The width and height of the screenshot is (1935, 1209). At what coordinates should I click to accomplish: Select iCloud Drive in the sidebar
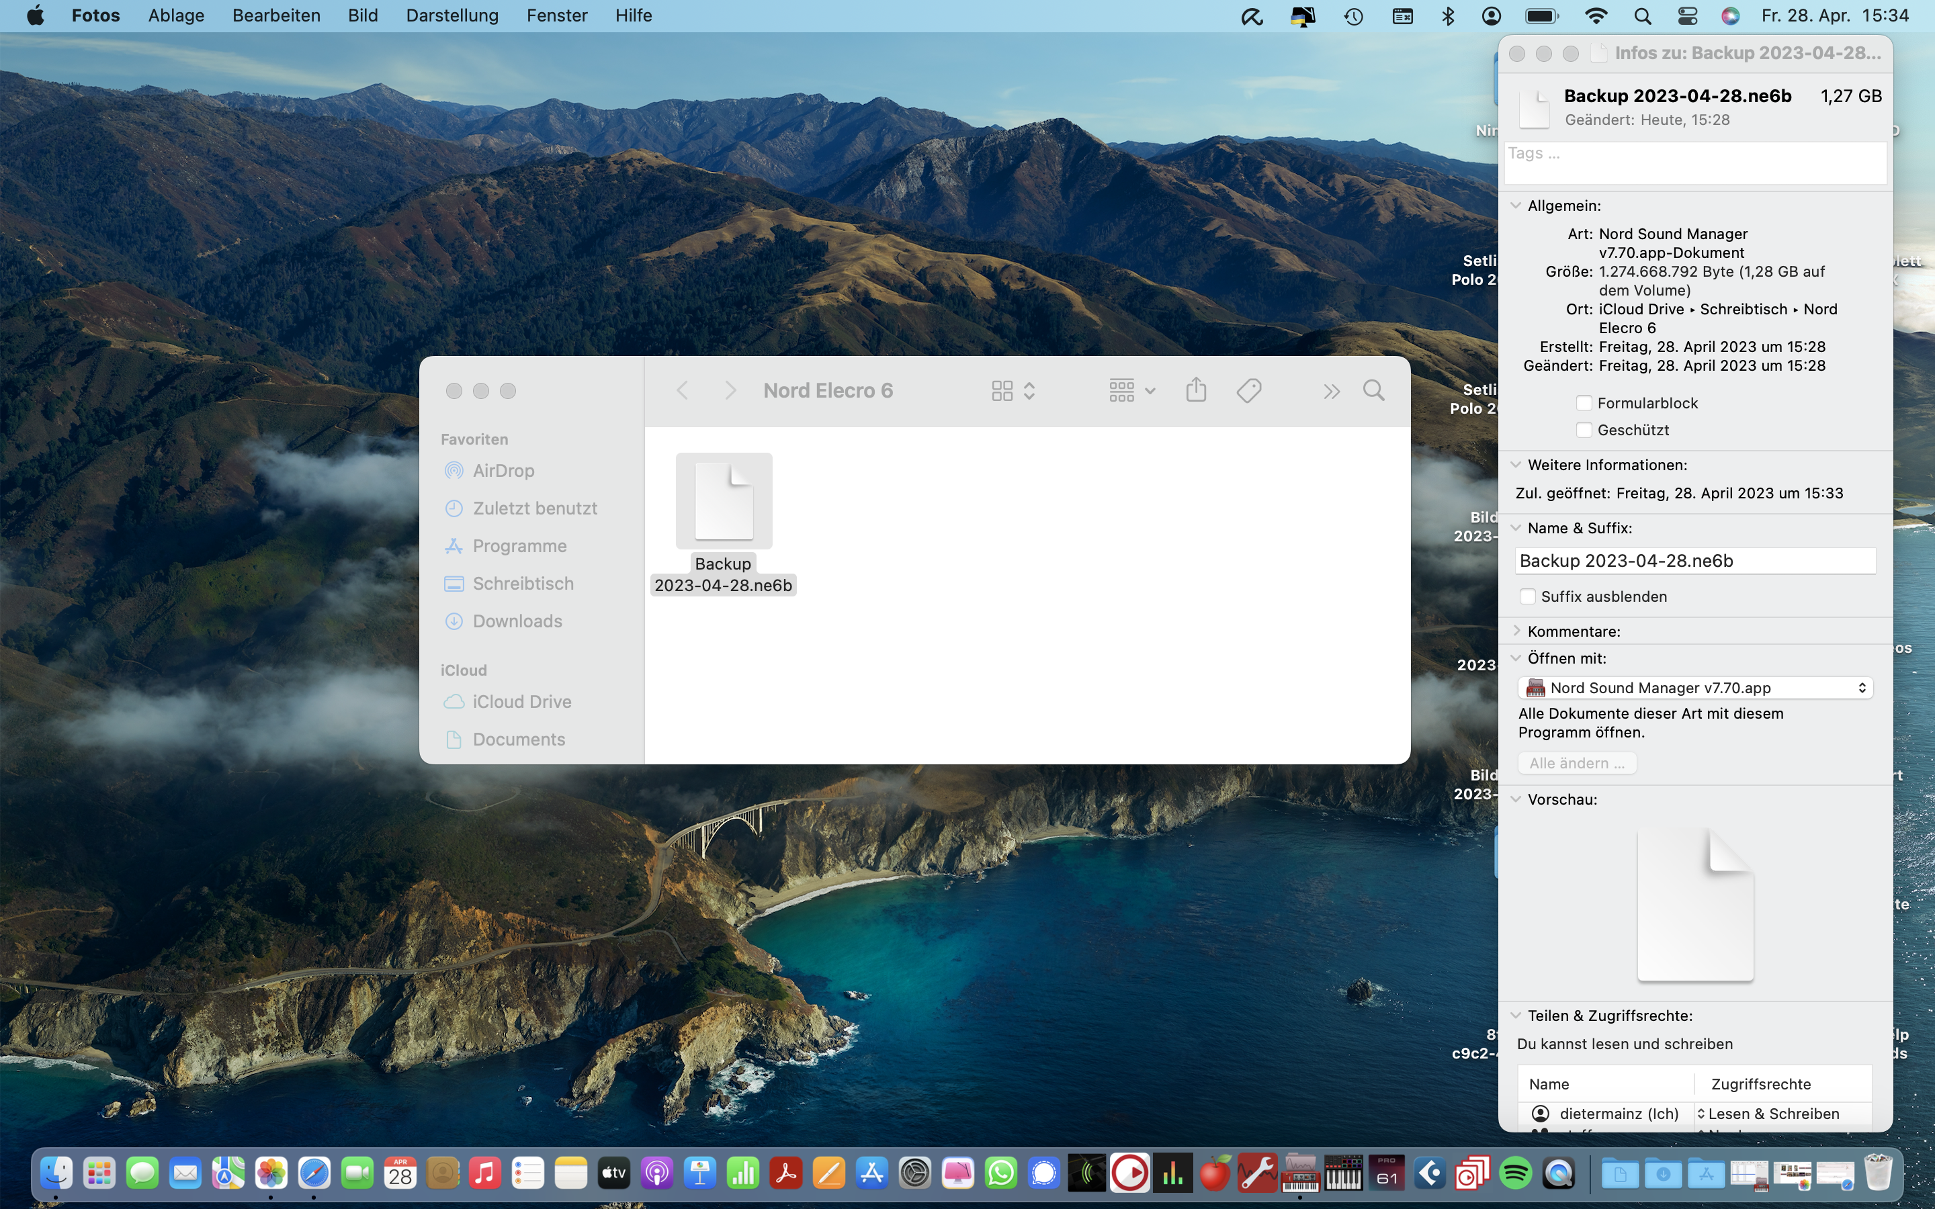point(521,701)
